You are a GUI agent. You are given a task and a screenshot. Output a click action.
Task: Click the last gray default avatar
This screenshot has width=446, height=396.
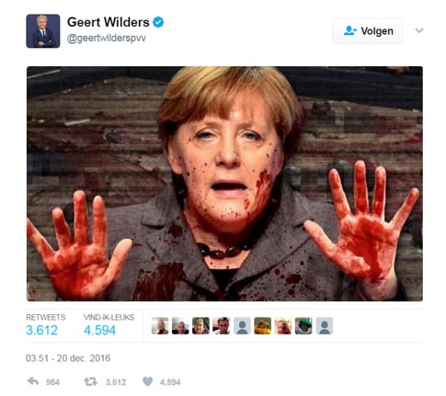(325, 325)
